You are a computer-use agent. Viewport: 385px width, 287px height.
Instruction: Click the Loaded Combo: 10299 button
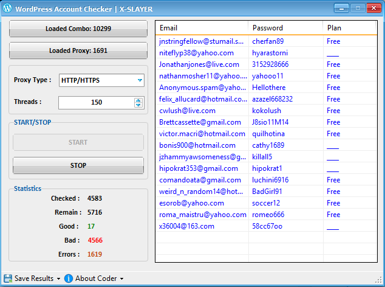tap(78, 29)
